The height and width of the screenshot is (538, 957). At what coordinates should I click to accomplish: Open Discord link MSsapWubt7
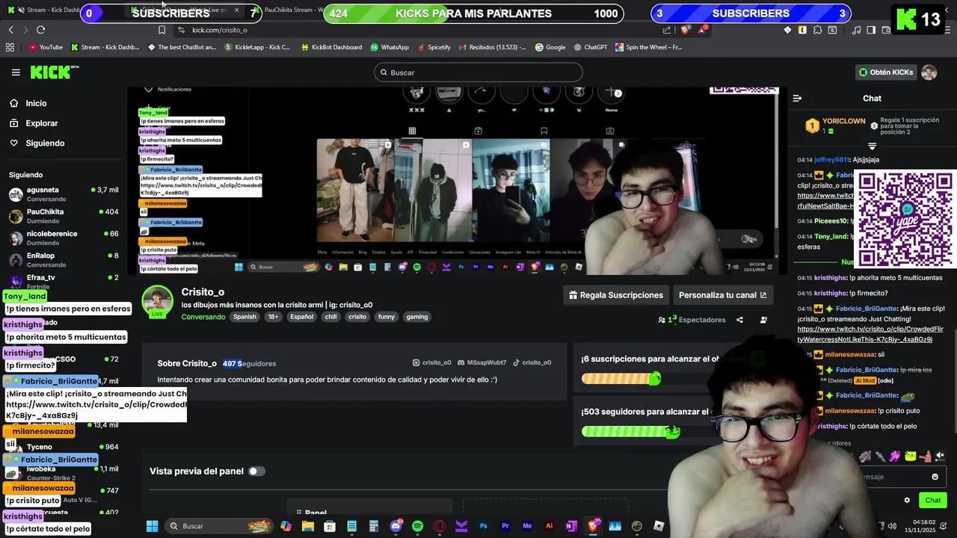(482, 362)
